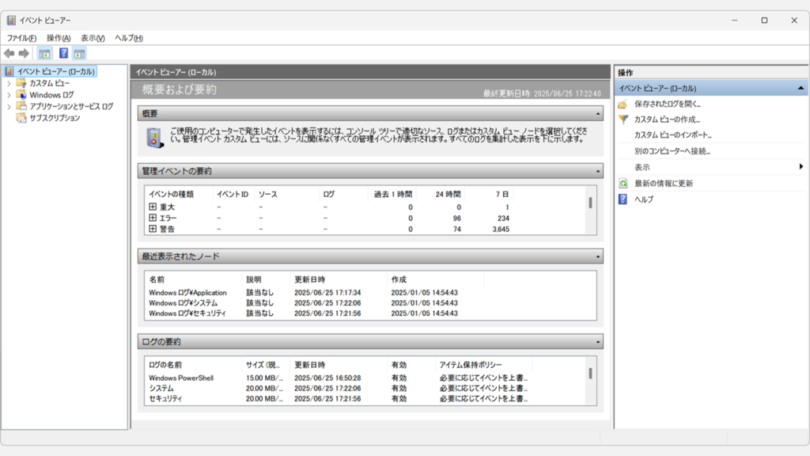Click the forward arrow in toolbar
The width and height of the screenshot is (810, 456).
tap(24, 54)
